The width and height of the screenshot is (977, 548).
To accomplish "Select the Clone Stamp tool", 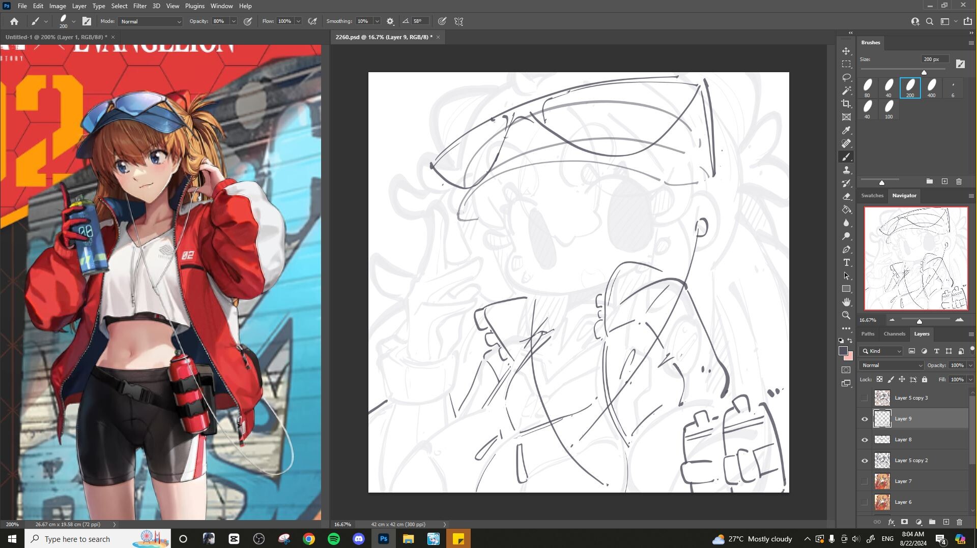I will click(846, 170).
